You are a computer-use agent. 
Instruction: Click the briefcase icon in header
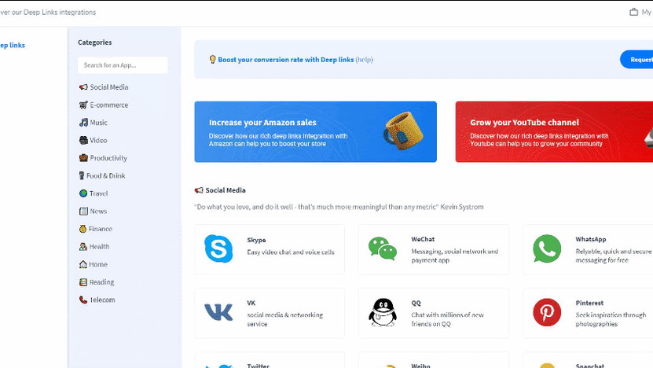tap(634, 12)
